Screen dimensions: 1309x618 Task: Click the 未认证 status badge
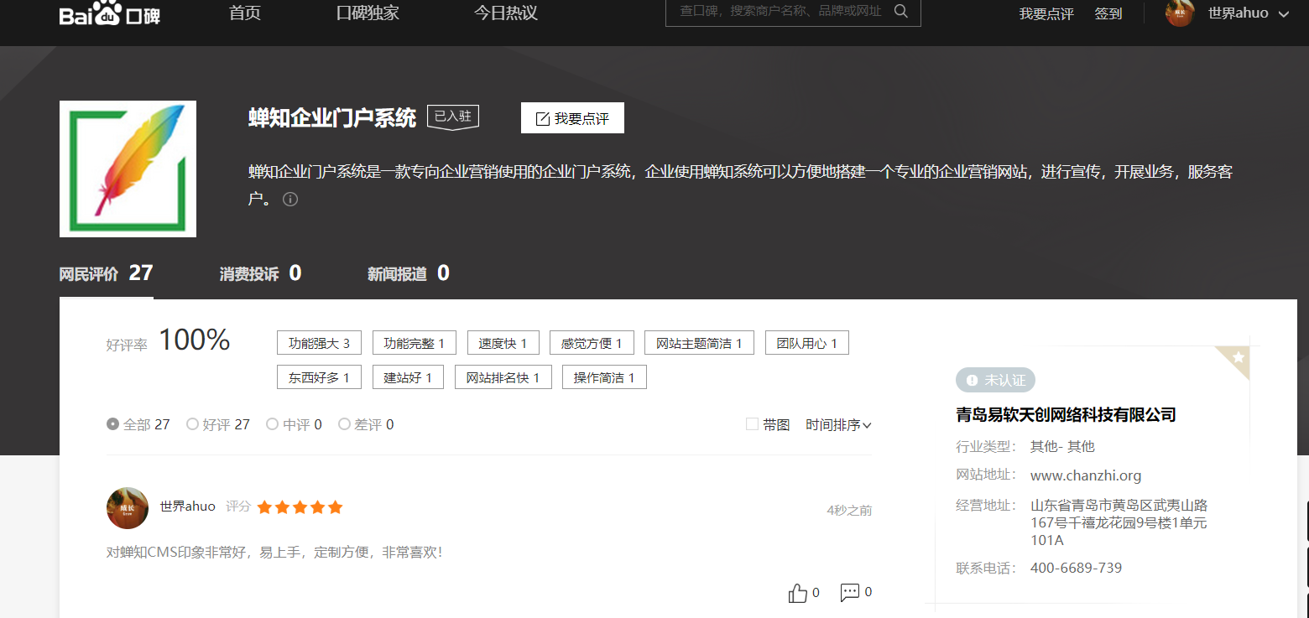995,380
